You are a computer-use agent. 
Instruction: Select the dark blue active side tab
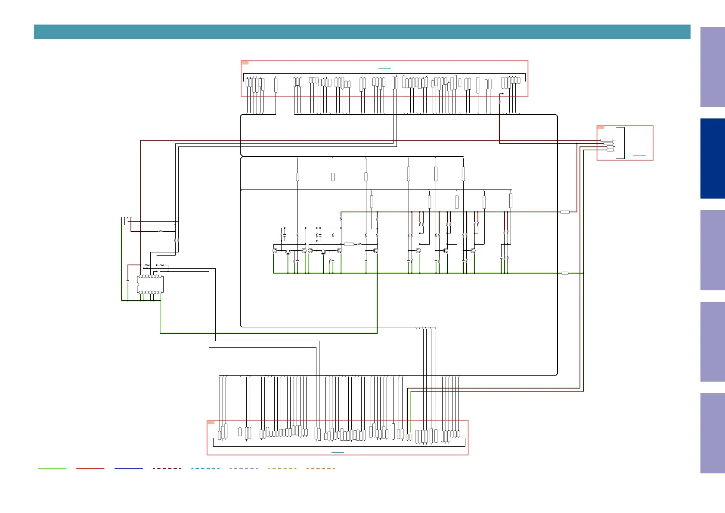click(713, 159)
